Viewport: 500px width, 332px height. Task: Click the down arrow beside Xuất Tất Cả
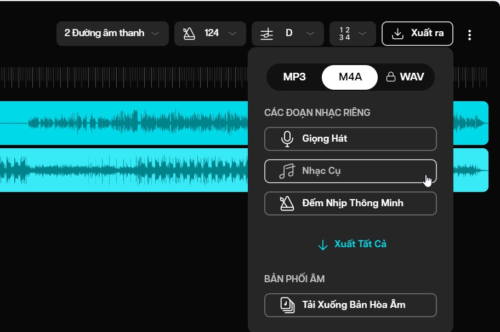(x=323, y=245)
